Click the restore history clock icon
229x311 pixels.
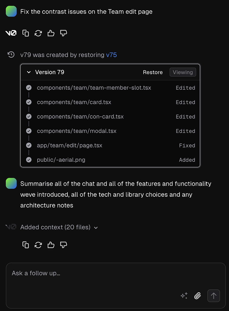click(11, 55)
